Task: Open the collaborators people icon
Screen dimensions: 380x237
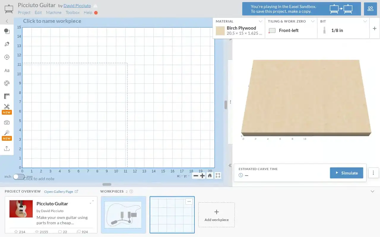Action: (x=370, y=9)
